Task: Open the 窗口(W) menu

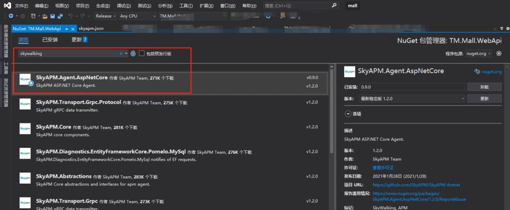Action: (228, 6)
